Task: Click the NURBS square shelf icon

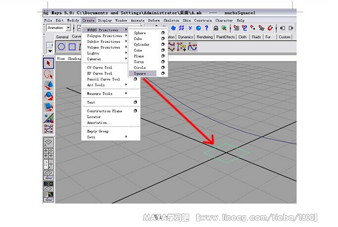Action: pos(72,47)
